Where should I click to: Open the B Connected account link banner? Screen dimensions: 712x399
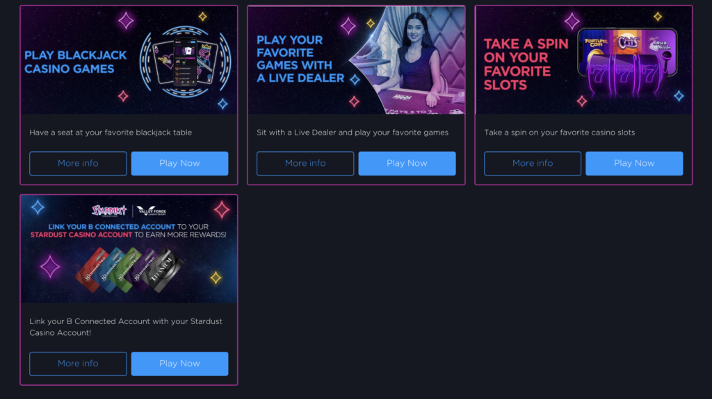click(129, 249)
